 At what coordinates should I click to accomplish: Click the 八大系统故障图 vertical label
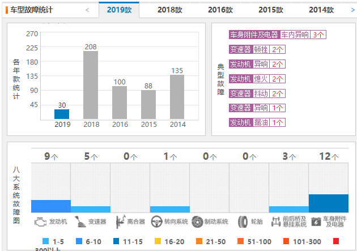(x=16, y=195)
